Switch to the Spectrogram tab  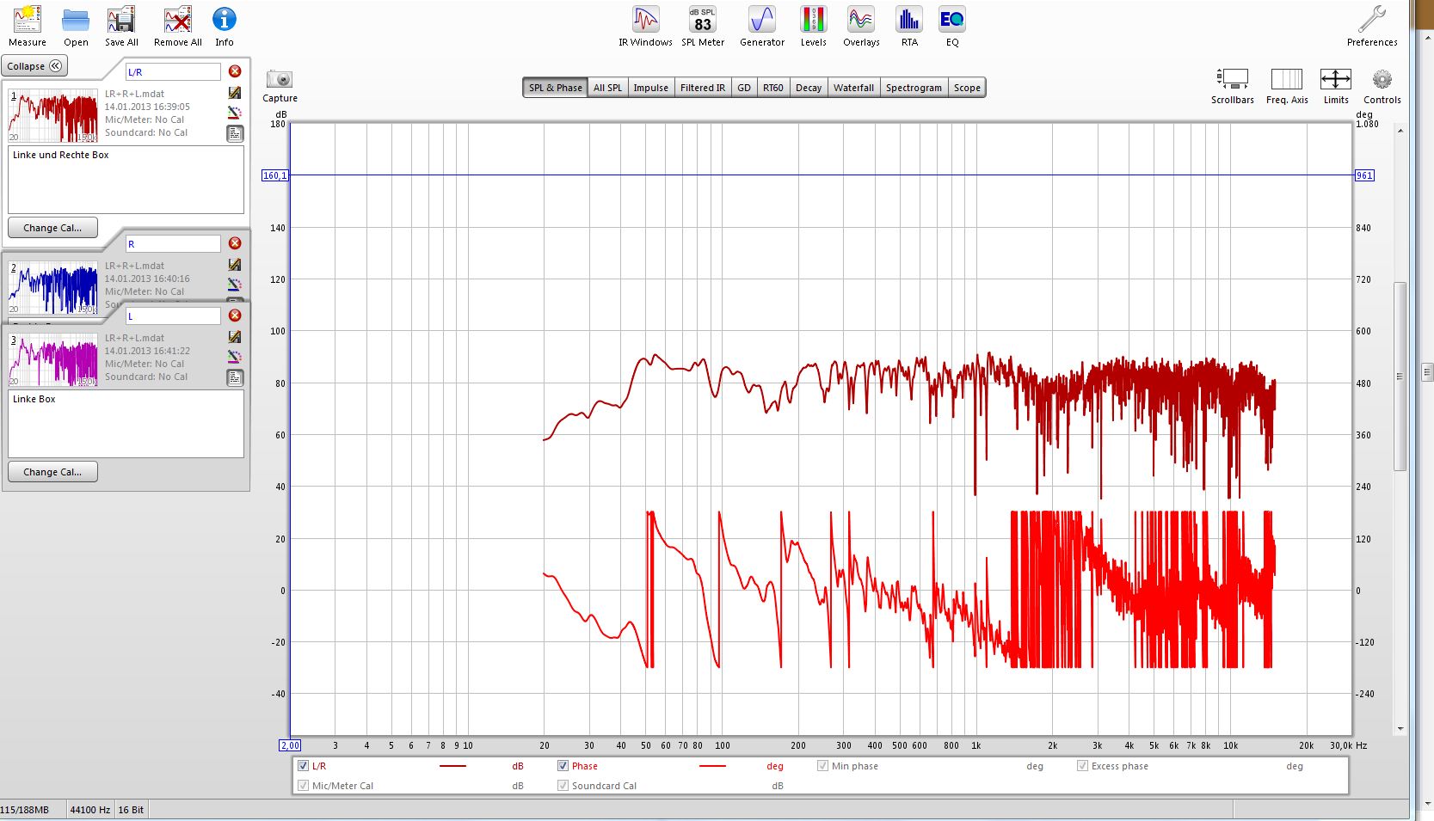point(914,88)
